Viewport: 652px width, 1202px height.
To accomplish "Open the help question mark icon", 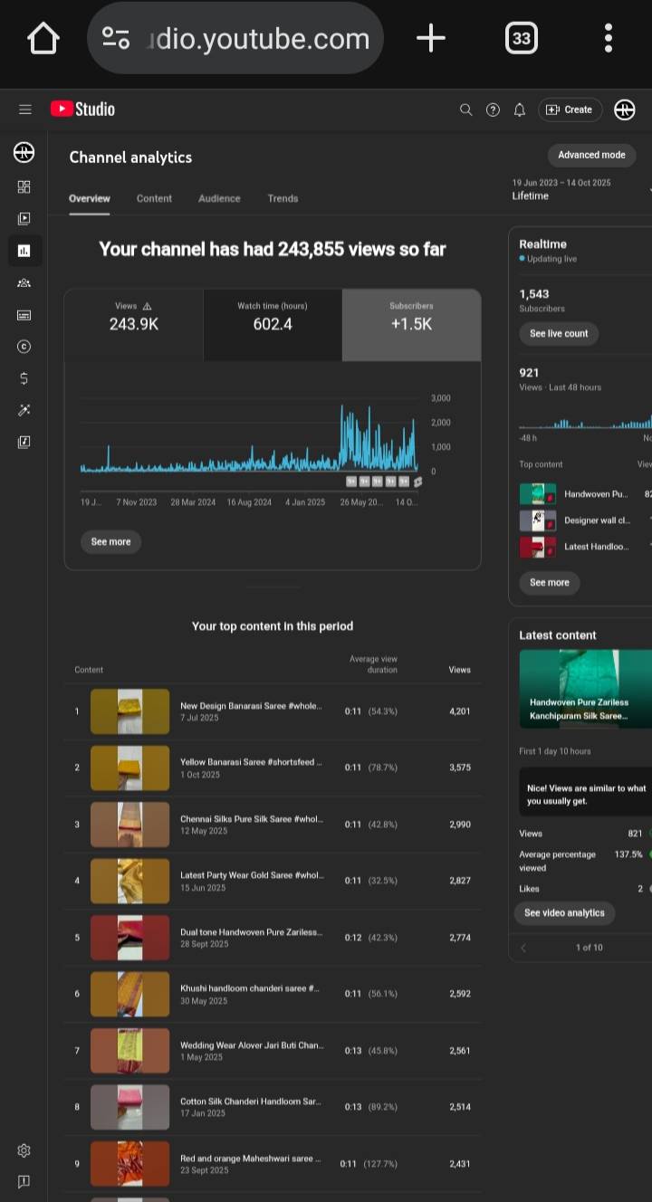I will click(493, 110).
